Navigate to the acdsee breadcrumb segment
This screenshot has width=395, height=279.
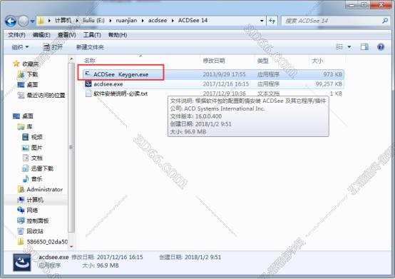point(158,21)
